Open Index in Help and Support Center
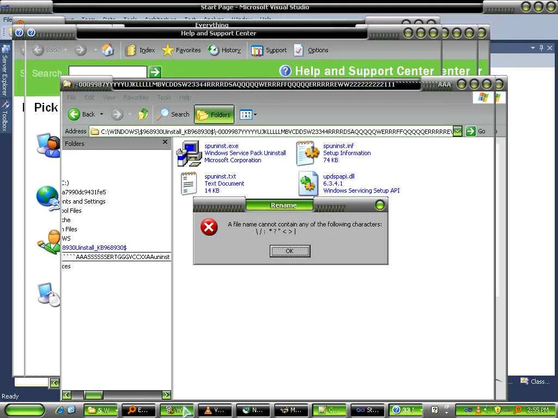Screen dimensions: 558x418 pyautogui.click(x=140, y=50)
